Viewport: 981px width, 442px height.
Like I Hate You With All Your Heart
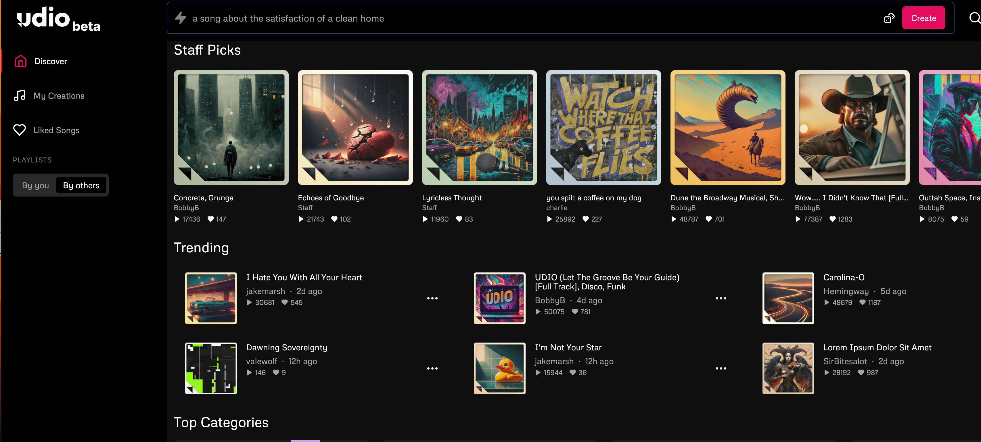(284, 302)
